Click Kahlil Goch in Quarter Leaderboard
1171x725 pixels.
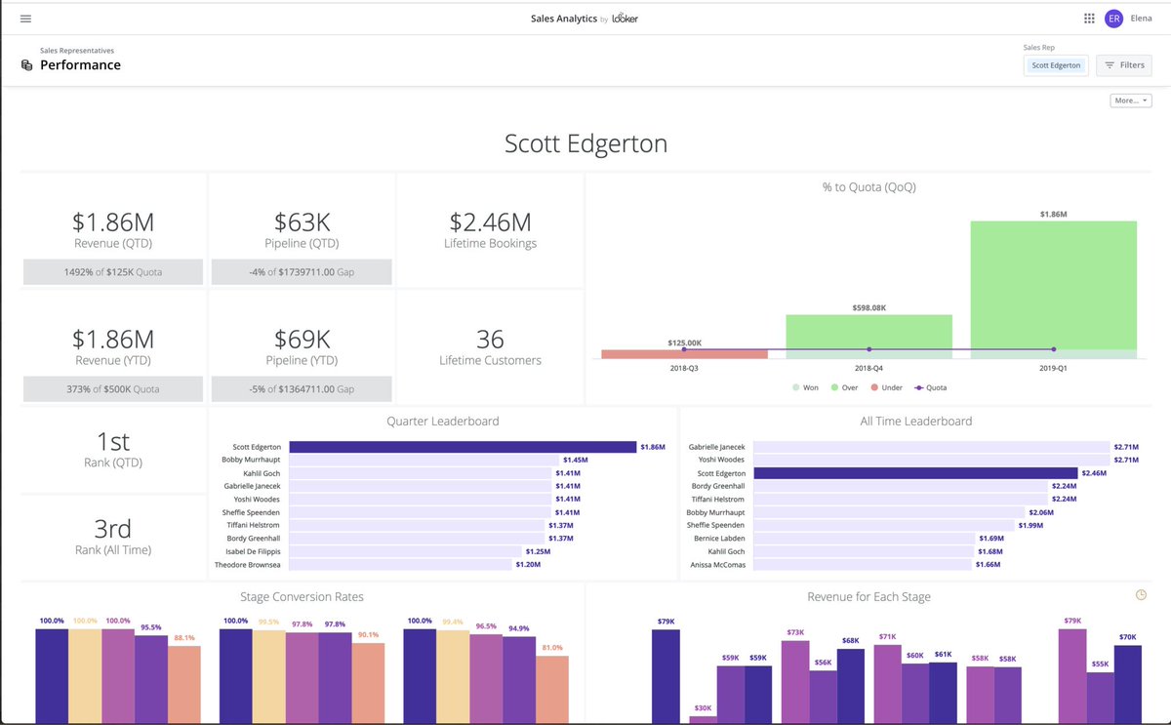262,473
